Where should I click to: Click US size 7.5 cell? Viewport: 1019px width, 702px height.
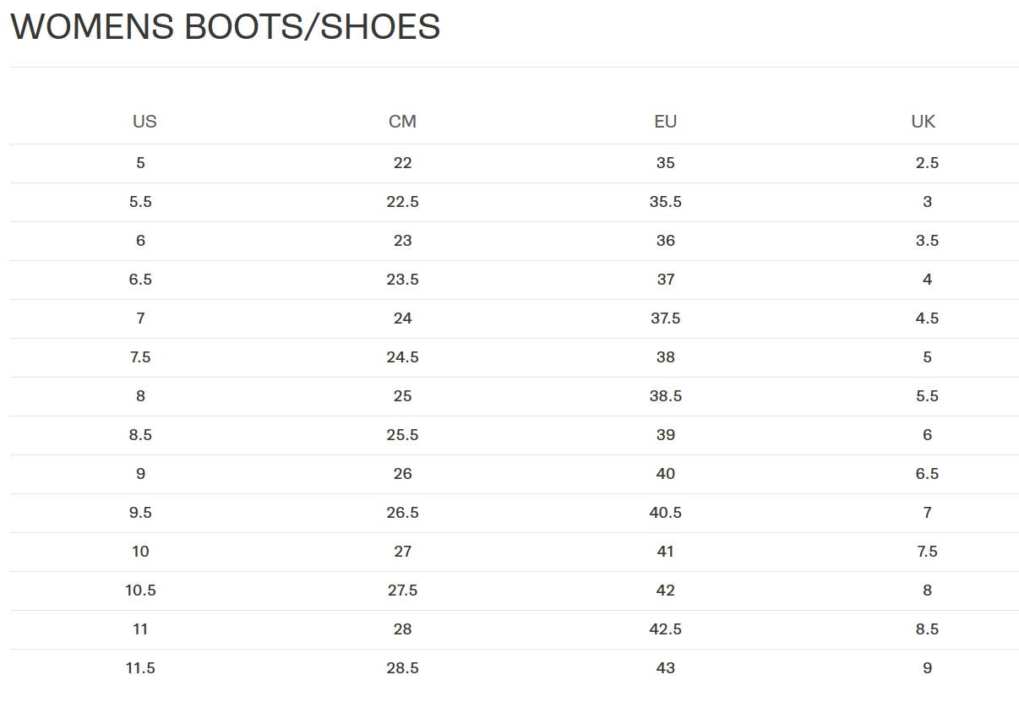pos(140,357)
